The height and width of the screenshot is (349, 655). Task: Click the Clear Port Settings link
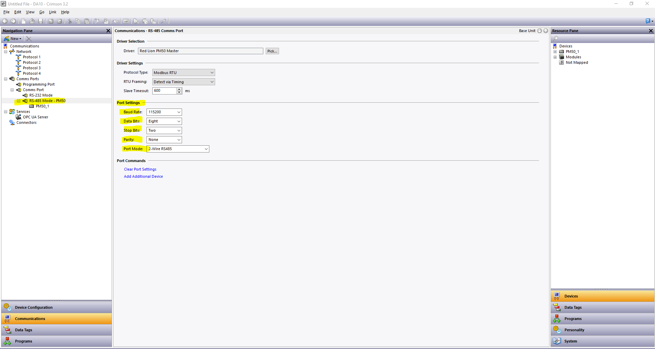coord(140,169)
